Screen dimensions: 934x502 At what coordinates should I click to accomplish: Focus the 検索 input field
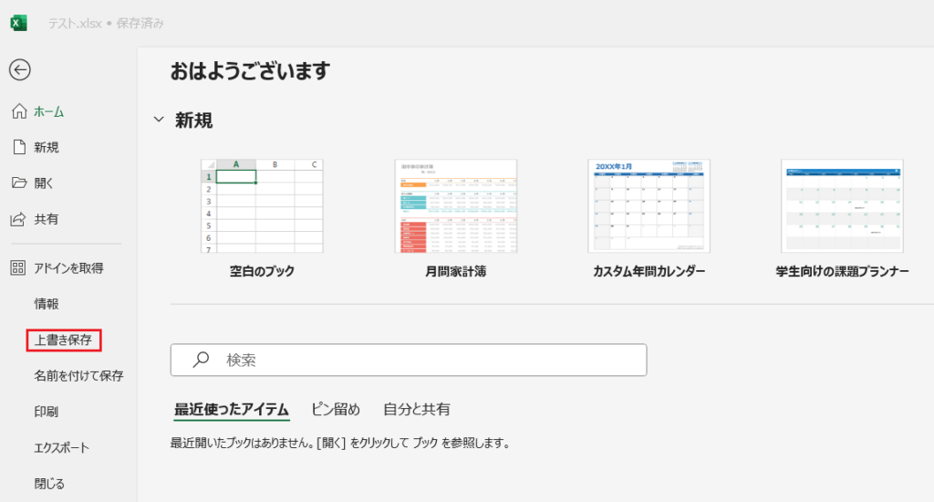pyautogui.click(x=409, y=360)
